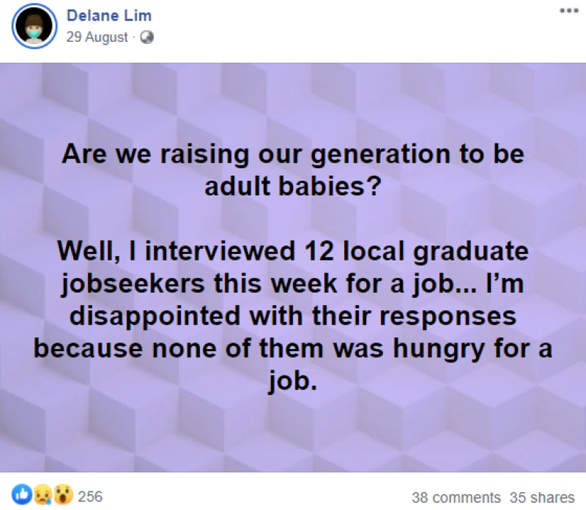Click the line 'jobseekers this week for a job'
The image size is (586, 510).
293,284
